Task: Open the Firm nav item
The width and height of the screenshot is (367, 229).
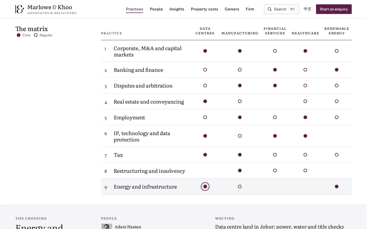Action: (250, 9)
